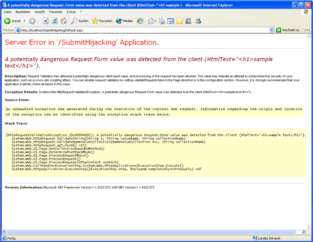Click the Links toolbar label

[307, 30]
